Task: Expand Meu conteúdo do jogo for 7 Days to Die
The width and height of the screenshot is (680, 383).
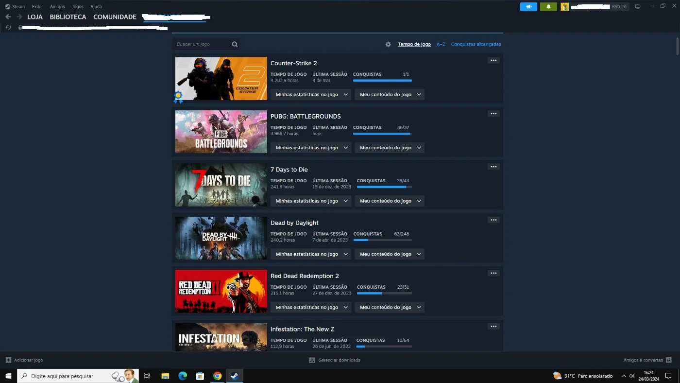Action: (390, 201)
